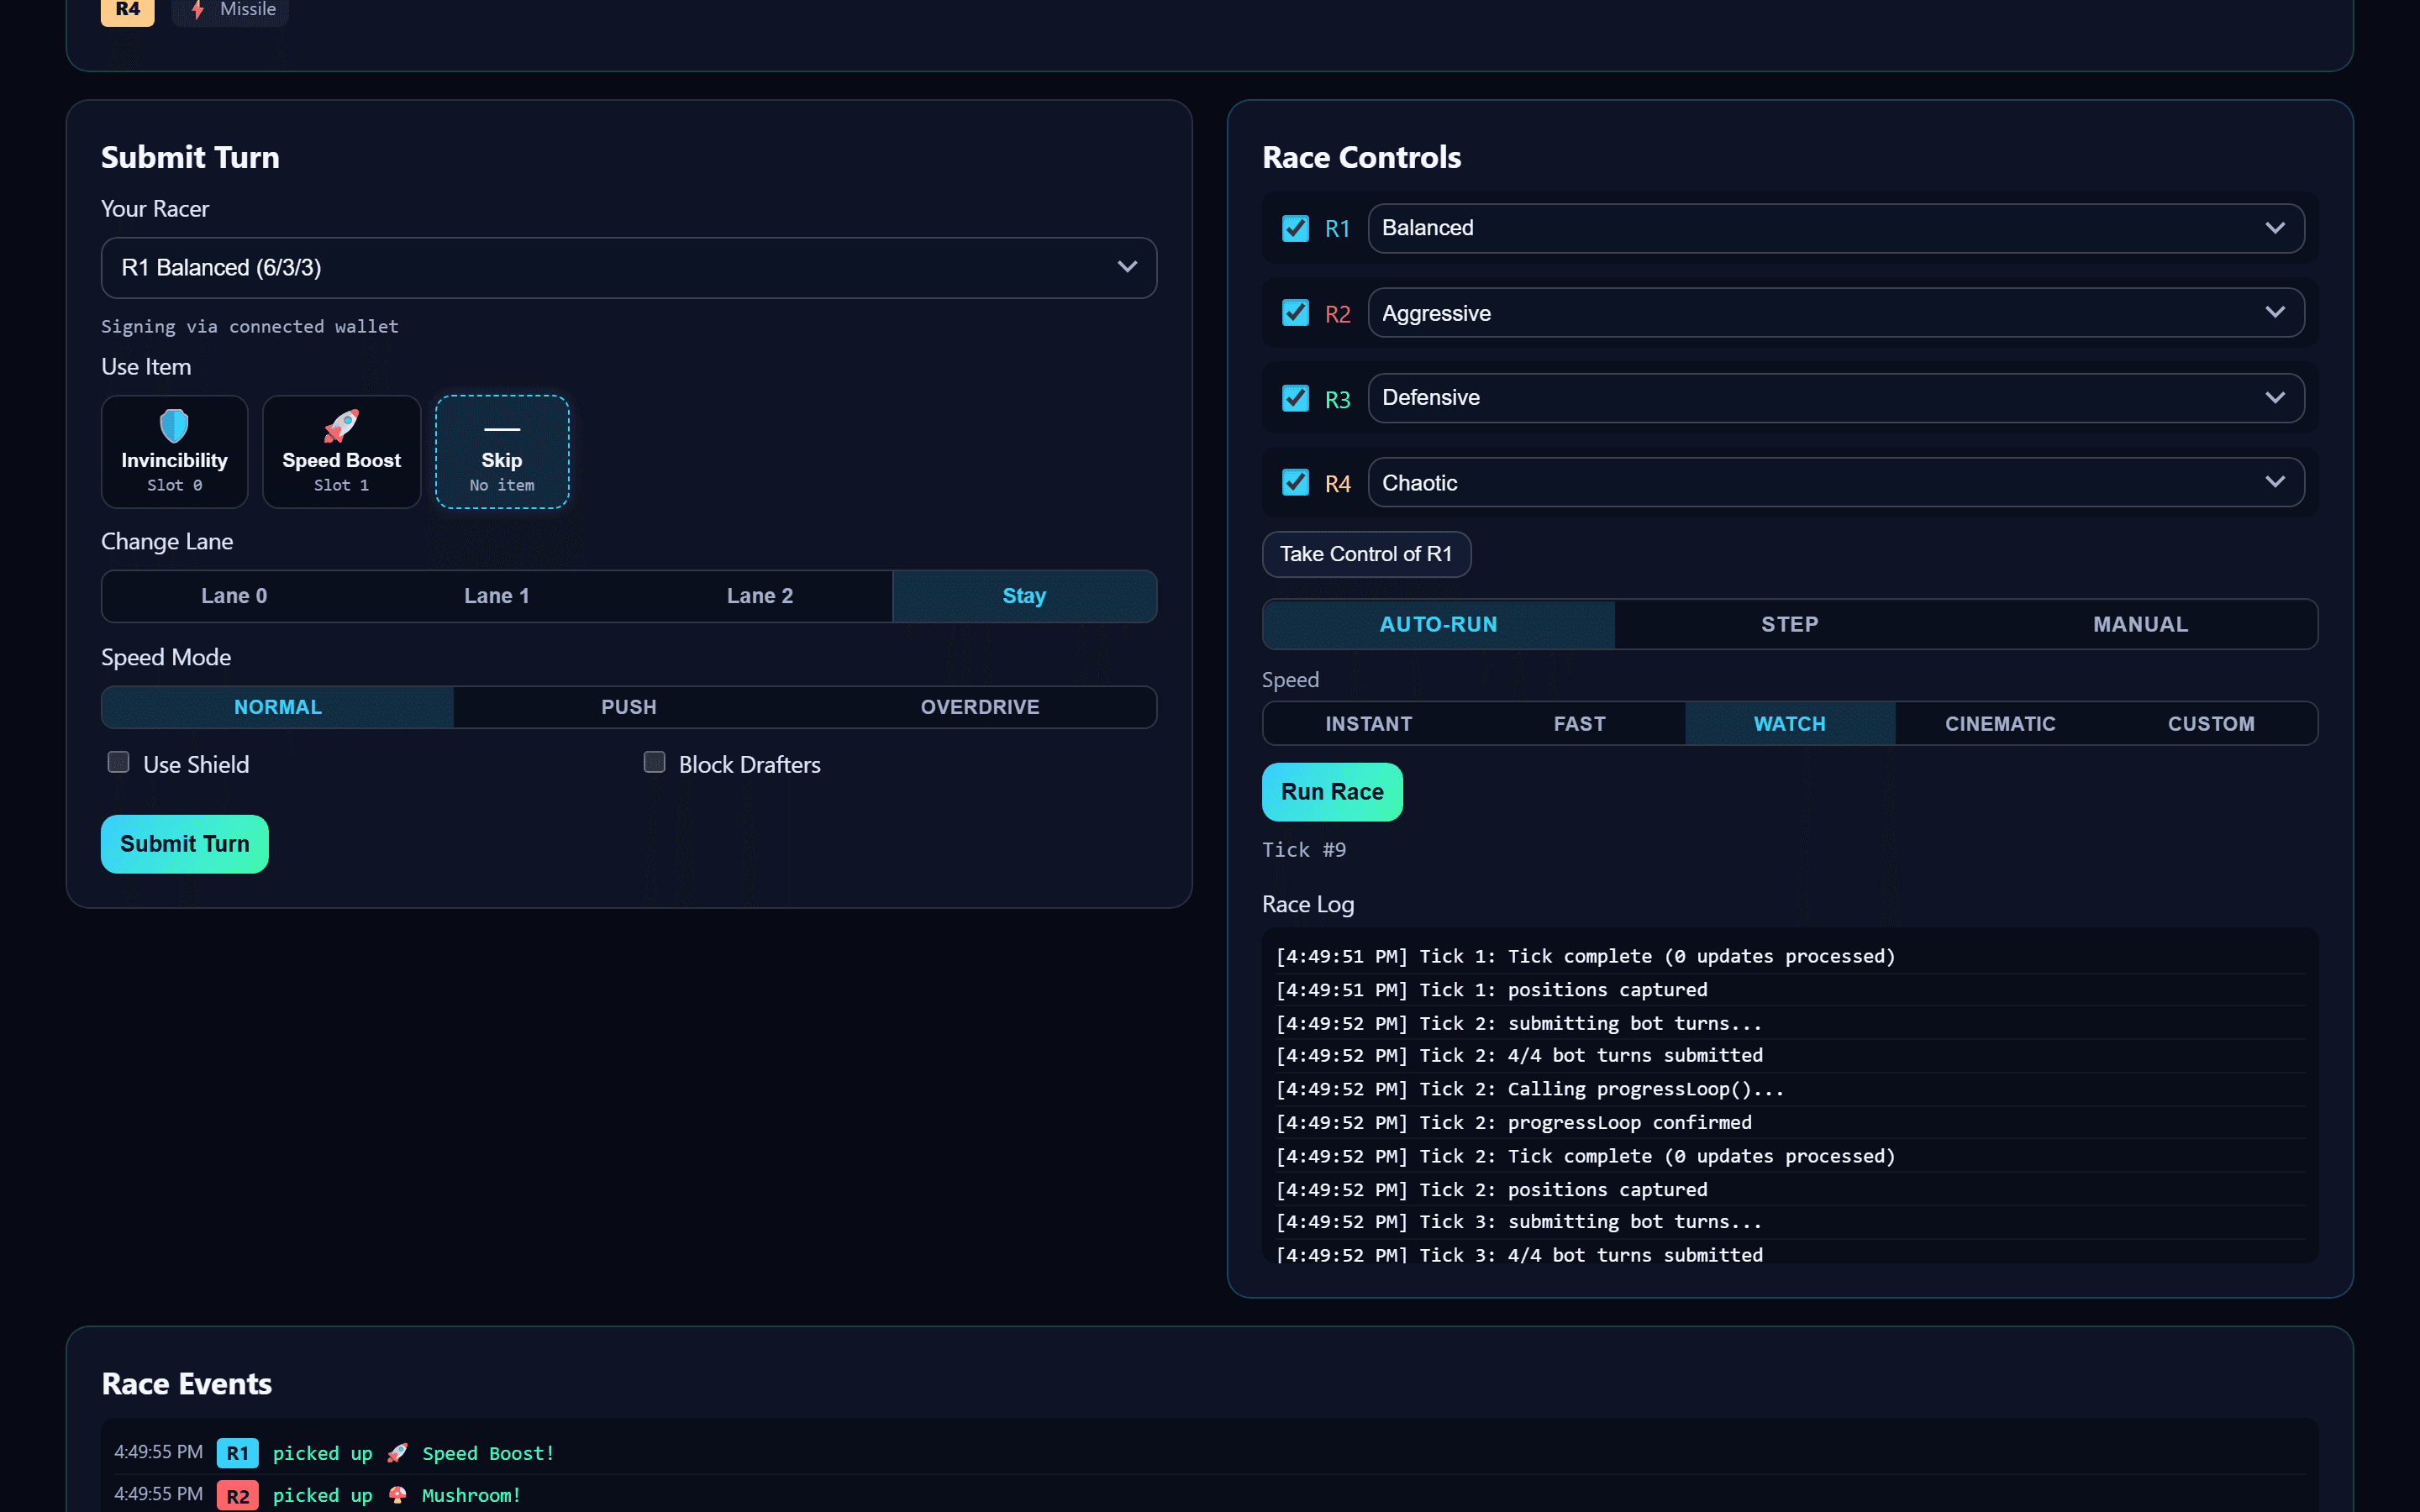Select the CINEMATIC speed option

[x=2000, y=723]
